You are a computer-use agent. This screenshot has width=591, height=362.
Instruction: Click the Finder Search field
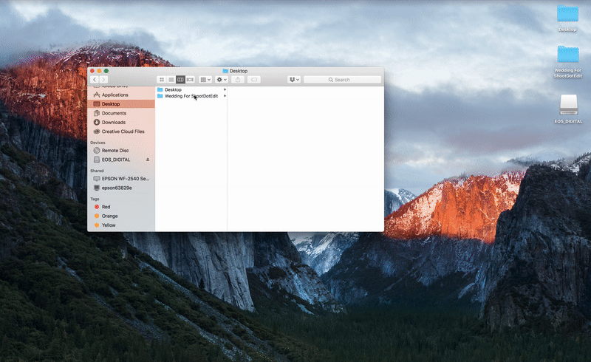[x=341, y=79]
